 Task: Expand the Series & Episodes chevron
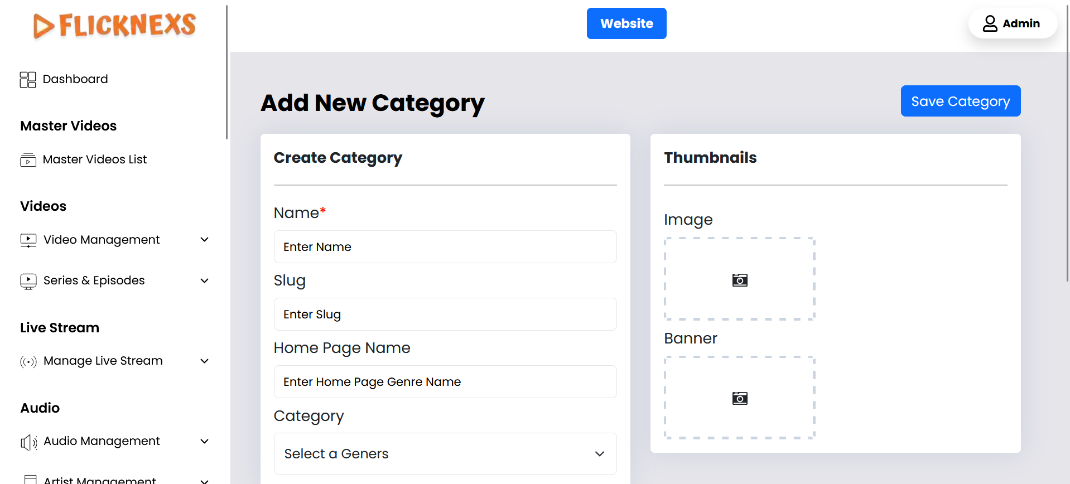[x=205, y=280]
